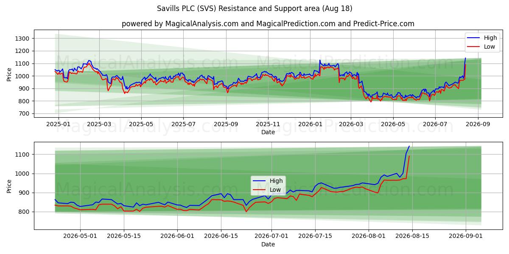This screenshot has width=509, height=254.
Task: Click the 2026-06-01 date tick on bottom chart
Action: point(177,237)
